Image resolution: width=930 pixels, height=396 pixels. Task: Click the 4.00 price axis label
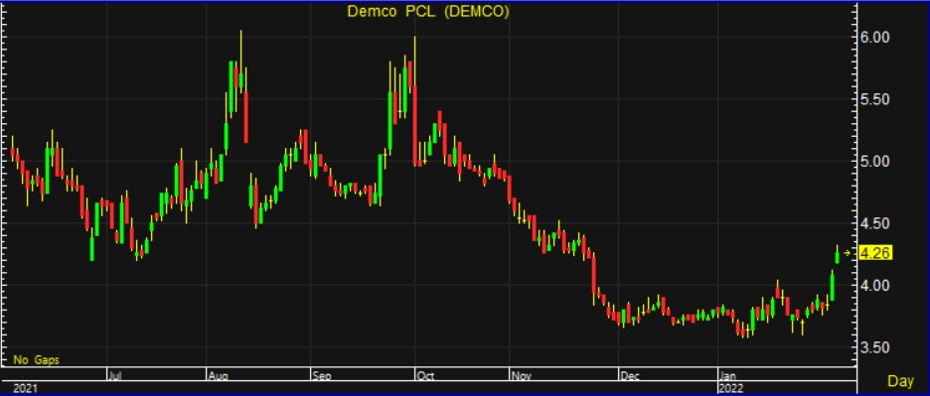(x=874, y=285)
